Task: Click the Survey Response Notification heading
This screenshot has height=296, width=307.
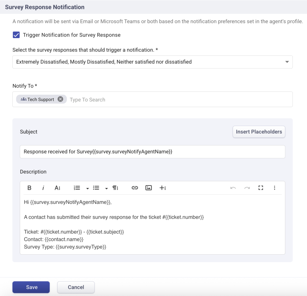Action: point(45,7)
